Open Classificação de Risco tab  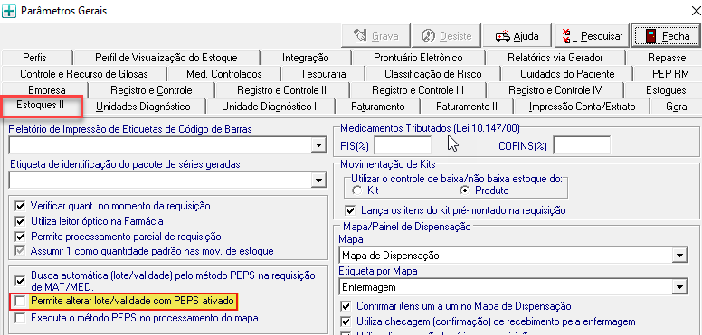(x=433, y=74)
